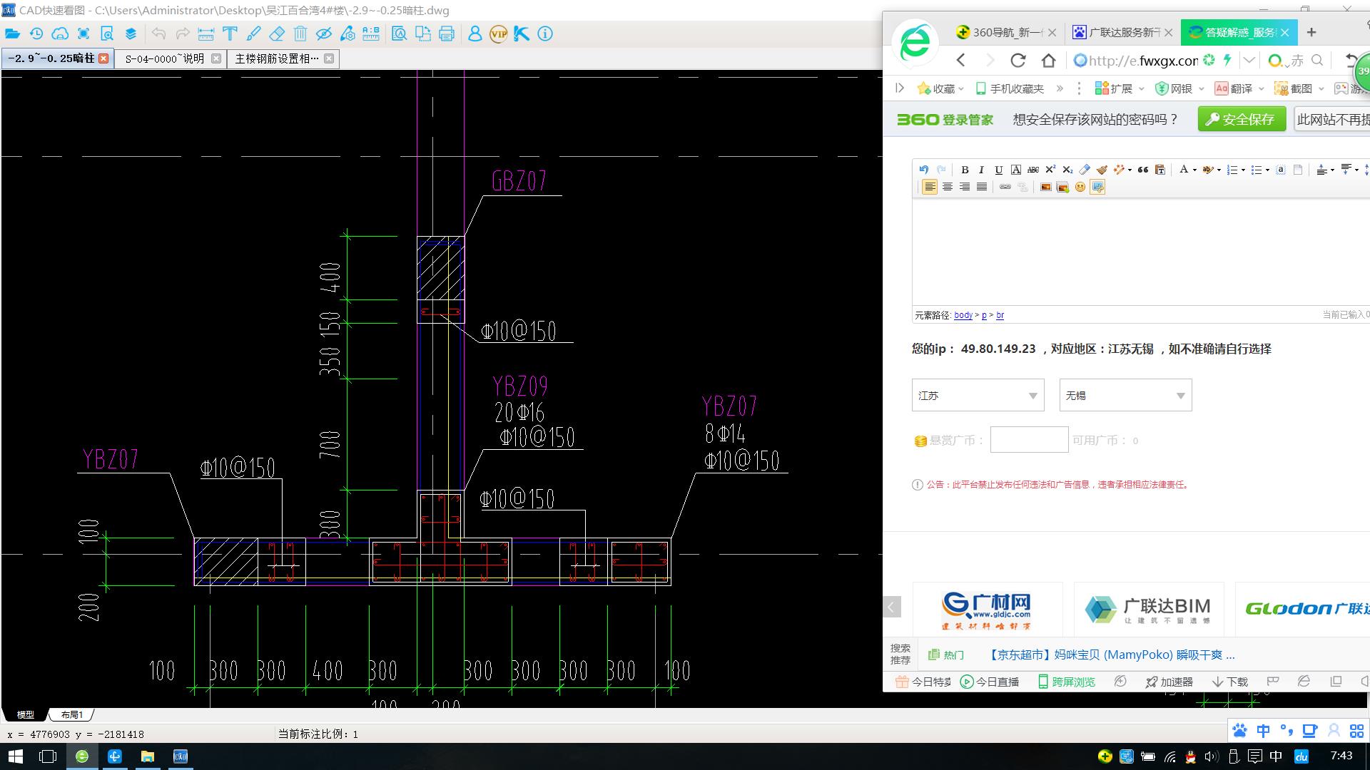
Task: Click the A:B scale ruler icon
Action: pos(371,34)
